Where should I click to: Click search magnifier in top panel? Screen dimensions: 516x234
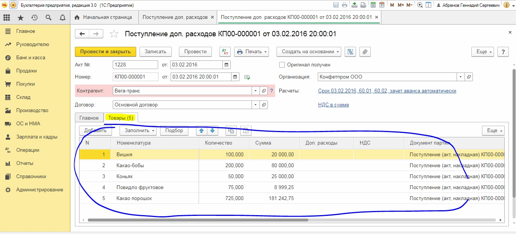tap(48, 17)
